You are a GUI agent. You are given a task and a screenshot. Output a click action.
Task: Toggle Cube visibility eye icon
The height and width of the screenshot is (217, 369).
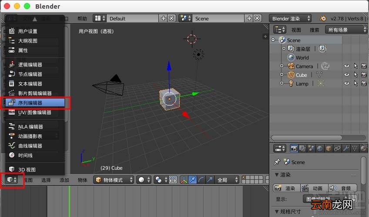347,75
